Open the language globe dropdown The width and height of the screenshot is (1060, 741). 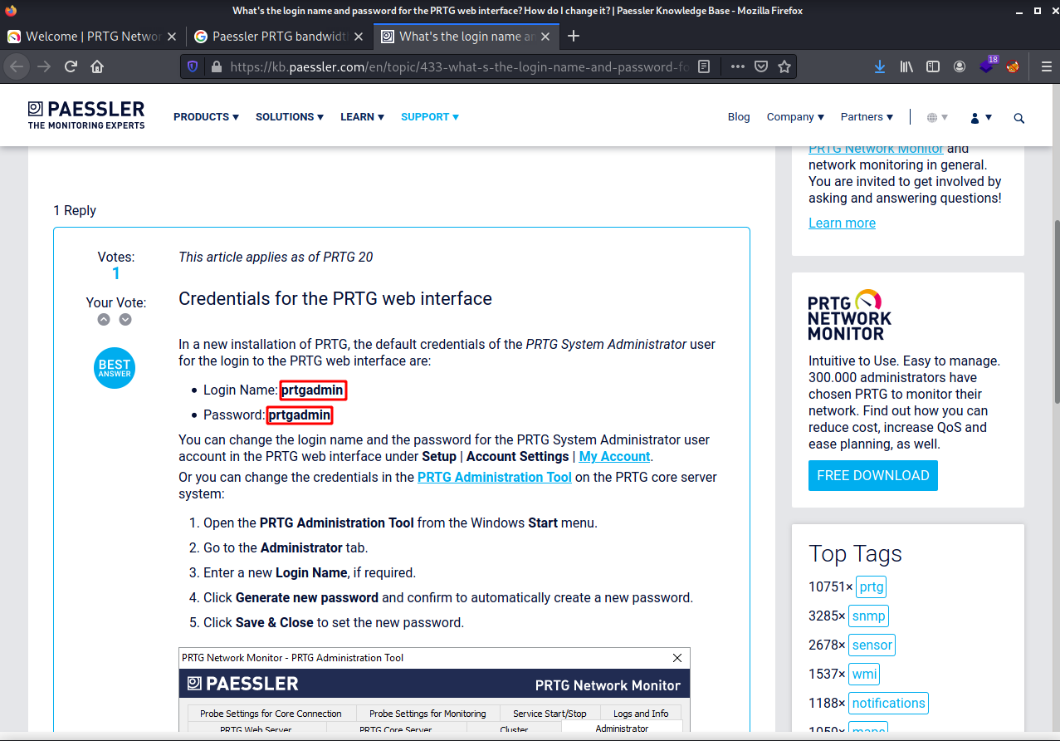click(937, 118)
